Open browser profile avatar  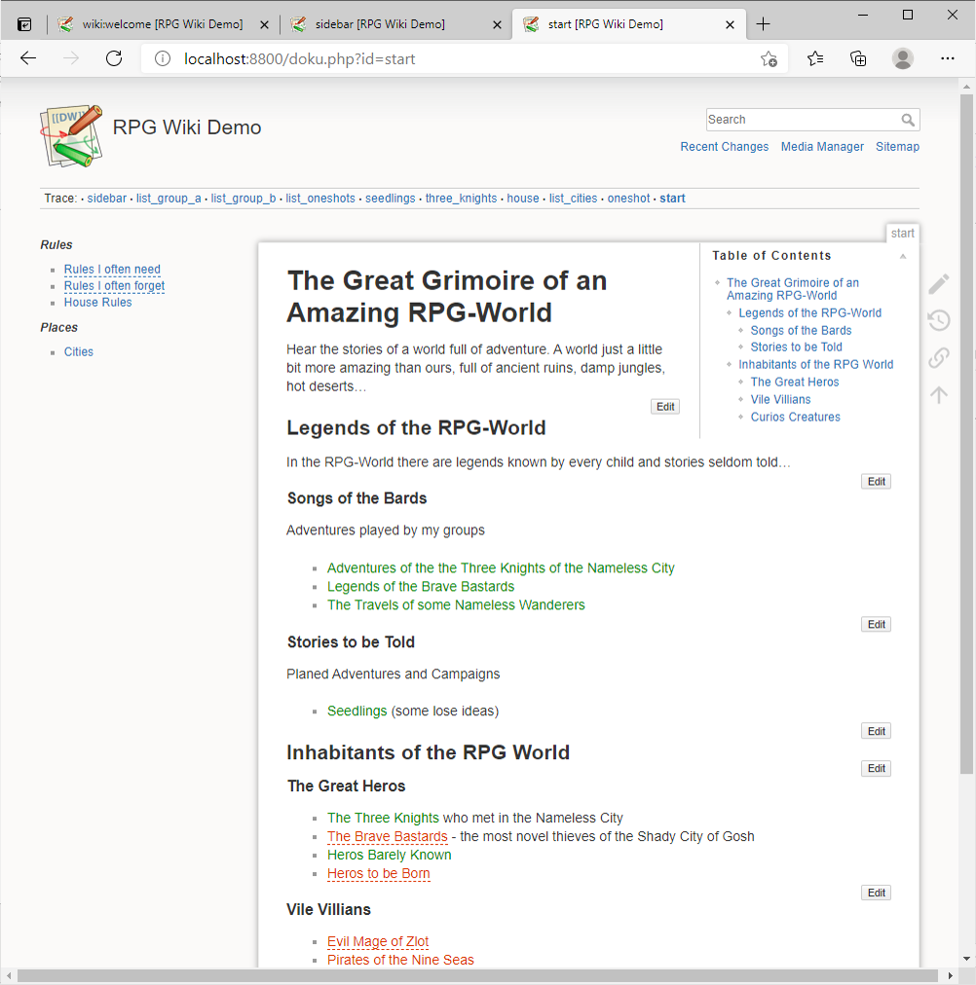[x=903, y=58]
